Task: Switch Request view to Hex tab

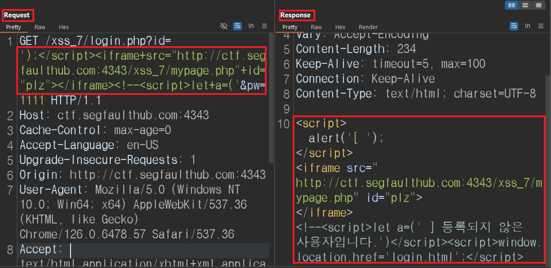Action: [x=64, y=27]
